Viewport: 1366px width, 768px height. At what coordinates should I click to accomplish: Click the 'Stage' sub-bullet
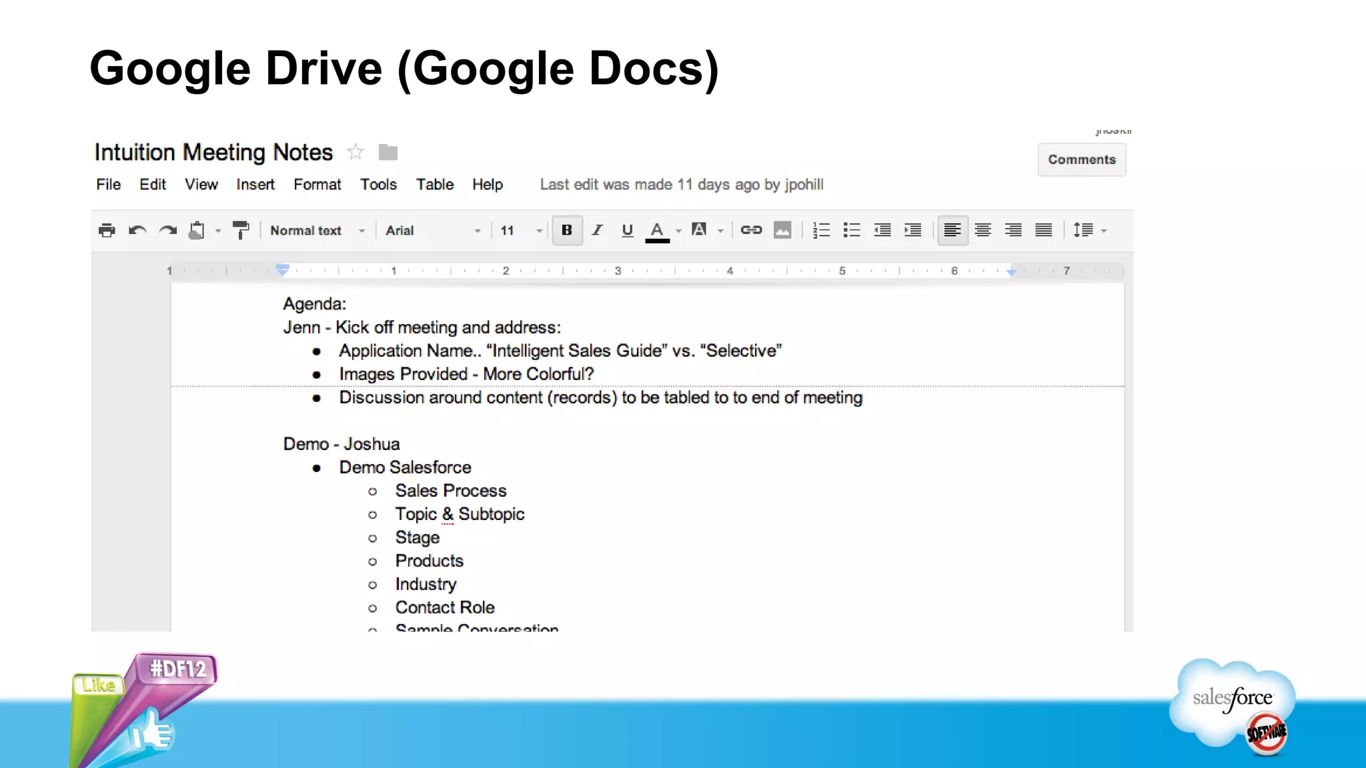click(418, 537)
